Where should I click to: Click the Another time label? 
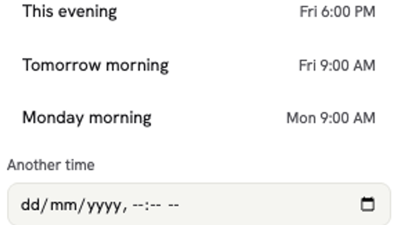[51, 165]
